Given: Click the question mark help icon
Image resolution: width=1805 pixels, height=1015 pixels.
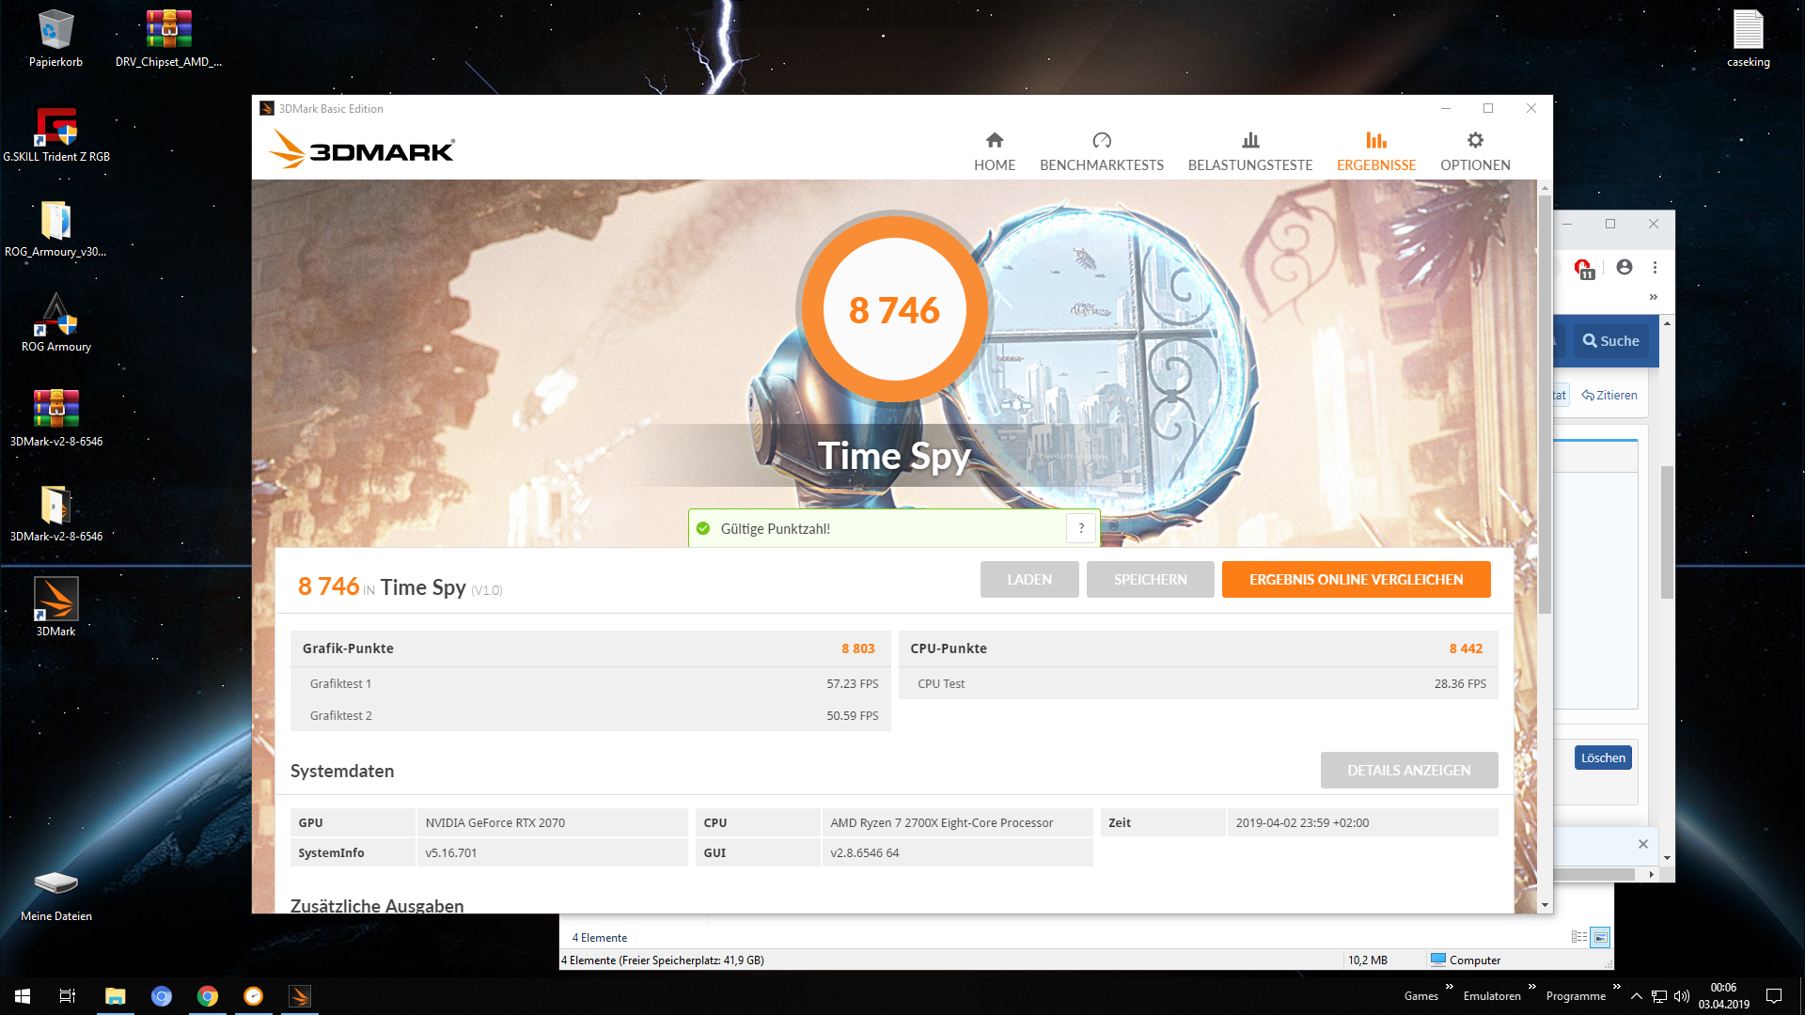Looking at the screenshot, I should click(x=1081, y=528).
